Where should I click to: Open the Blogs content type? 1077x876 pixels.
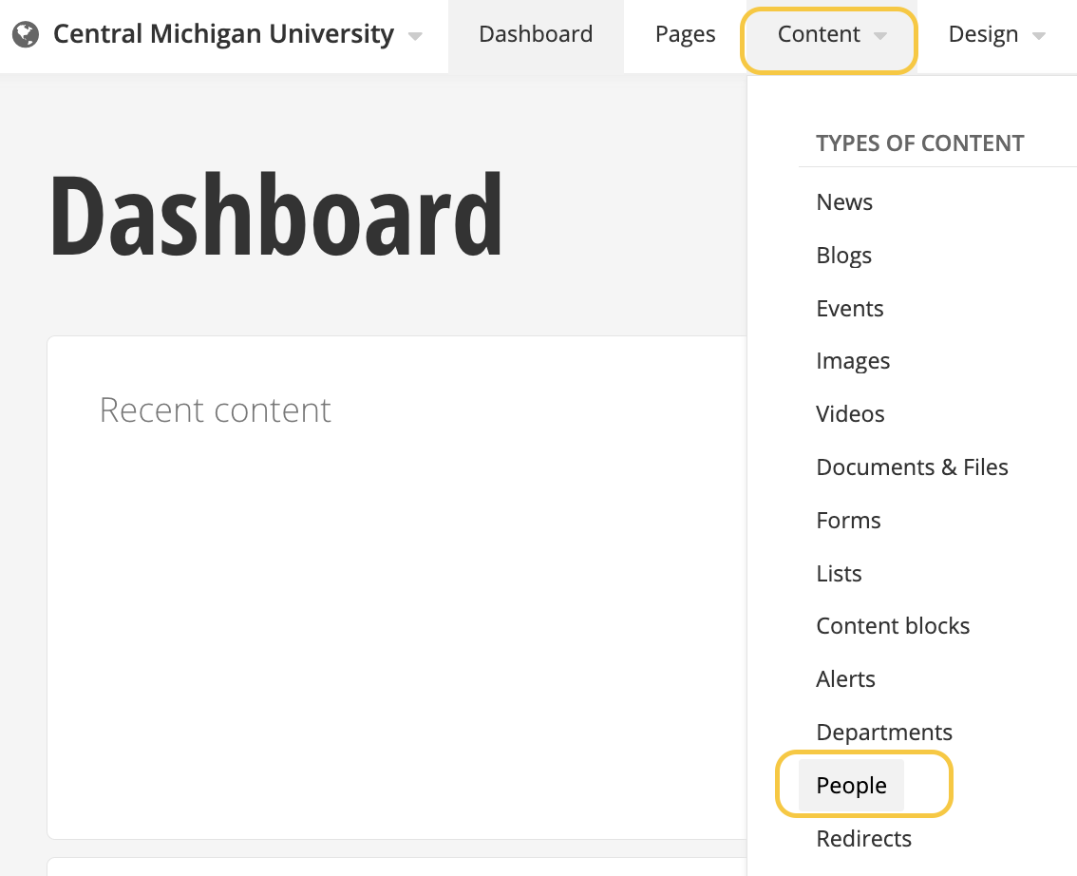click(x=843, y=255)
